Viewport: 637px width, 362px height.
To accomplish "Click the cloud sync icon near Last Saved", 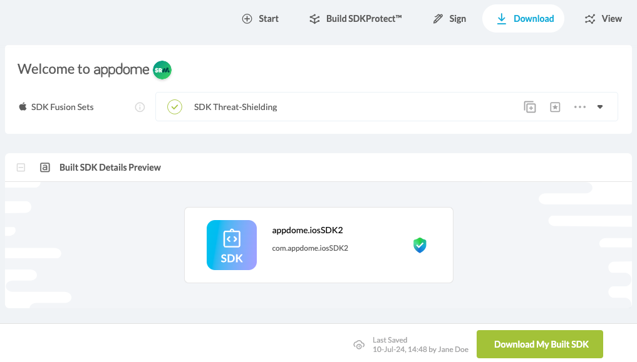I will tap(359, 344).
